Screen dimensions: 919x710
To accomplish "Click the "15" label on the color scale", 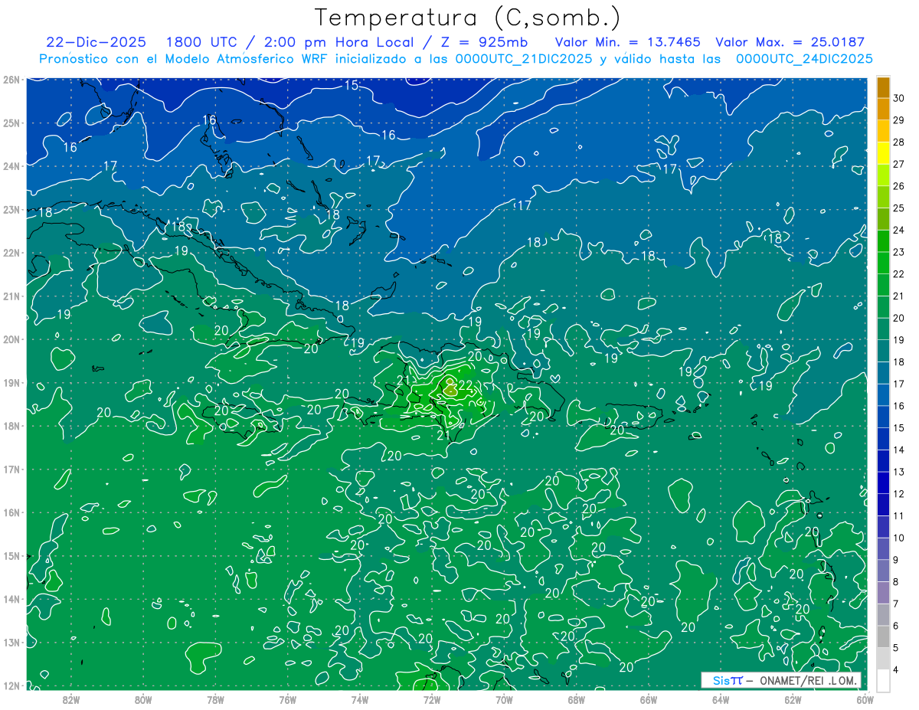I will click(898, 428).
